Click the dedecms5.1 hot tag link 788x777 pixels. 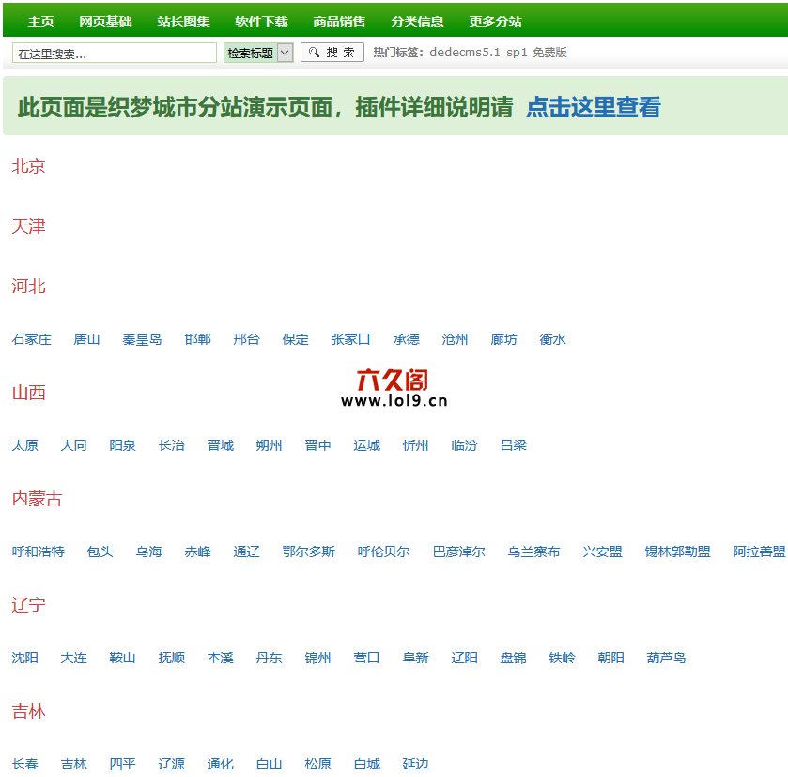point(465,53)
